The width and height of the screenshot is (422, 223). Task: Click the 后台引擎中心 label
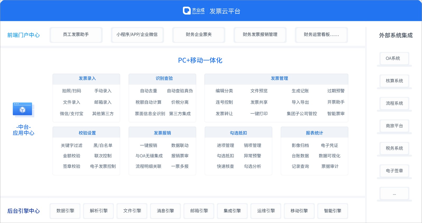click(x=23, y=211)
